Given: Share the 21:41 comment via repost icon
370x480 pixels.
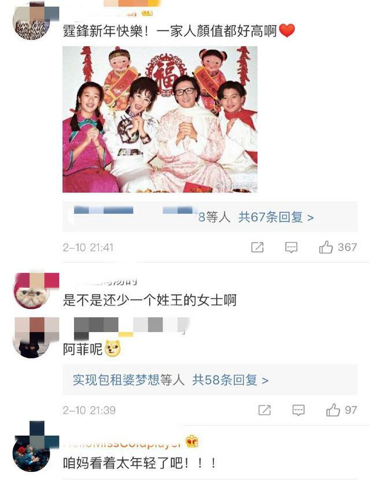Looking at the screenshot, I should [x=257, y=247].
